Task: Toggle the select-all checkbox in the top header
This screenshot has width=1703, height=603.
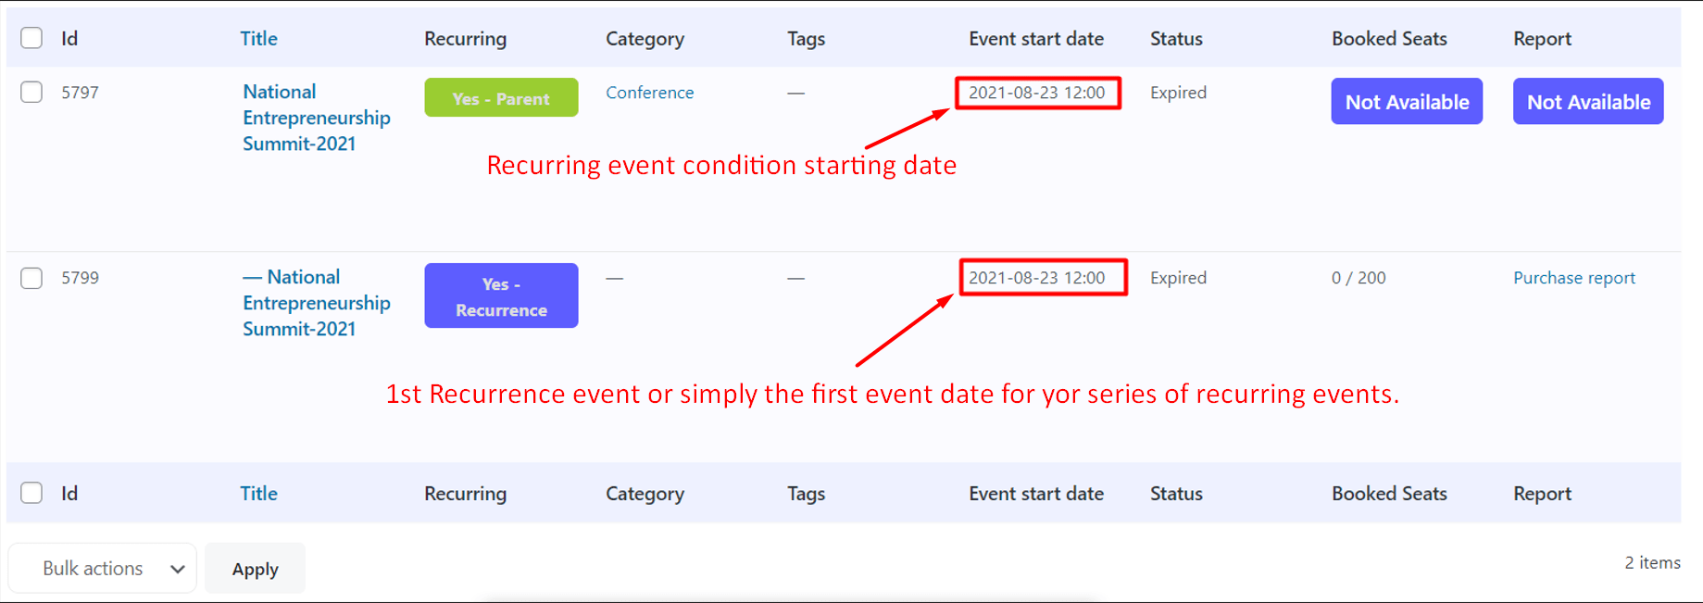Action: coord(31,38)
